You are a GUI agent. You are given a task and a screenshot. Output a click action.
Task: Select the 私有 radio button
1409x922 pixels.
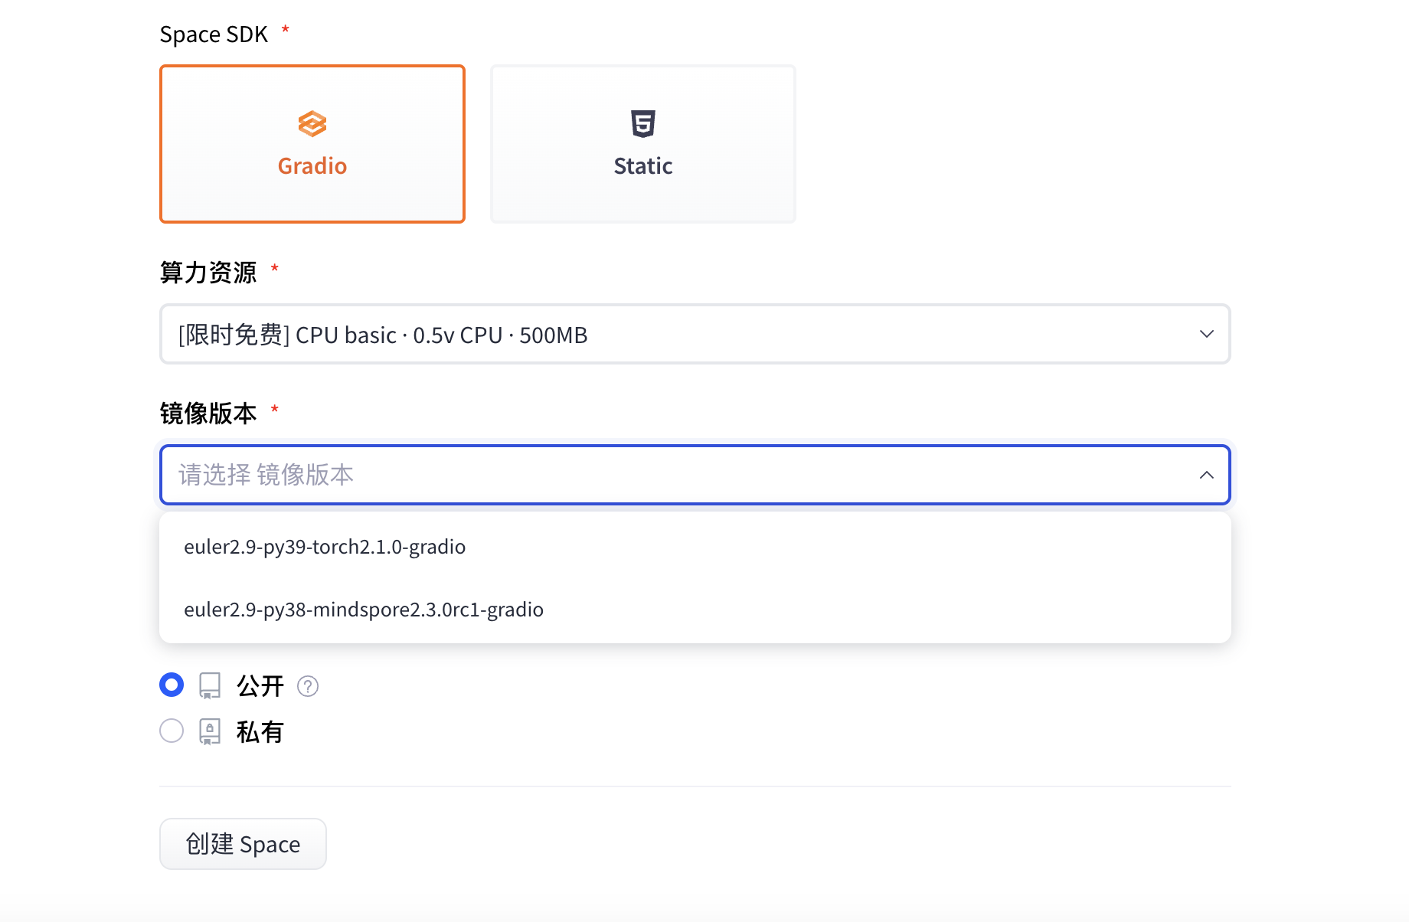pyautogui.click(x=172, y=731)
